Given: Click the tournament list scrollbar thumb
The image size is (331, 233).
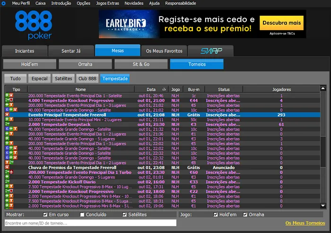Looking at the screenshot, I should click(323, 152).
